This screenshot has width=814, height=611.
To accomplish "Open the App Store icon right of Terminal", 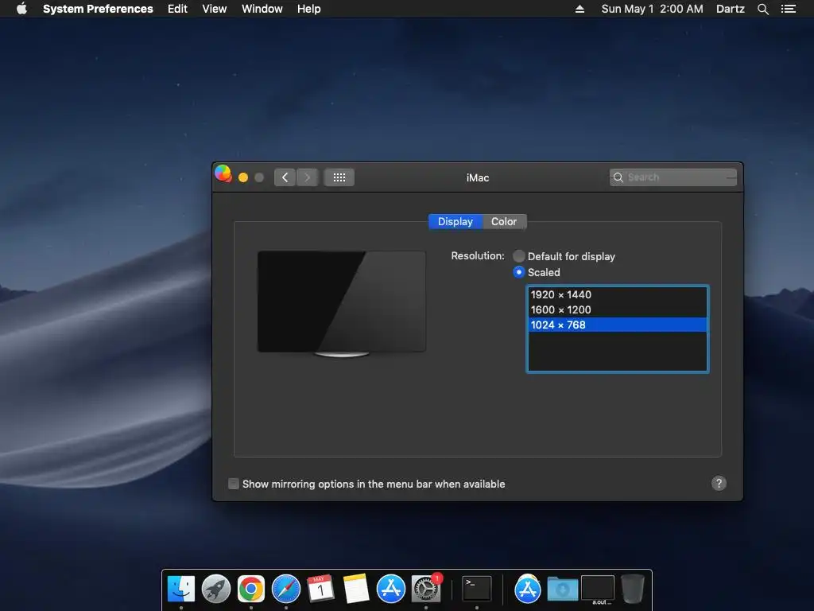I will tap(528, 590).
